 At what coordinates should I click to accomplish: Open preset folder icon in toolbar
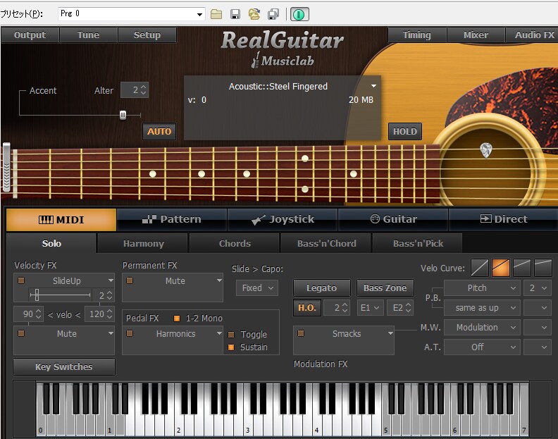(x=216, y=14)
